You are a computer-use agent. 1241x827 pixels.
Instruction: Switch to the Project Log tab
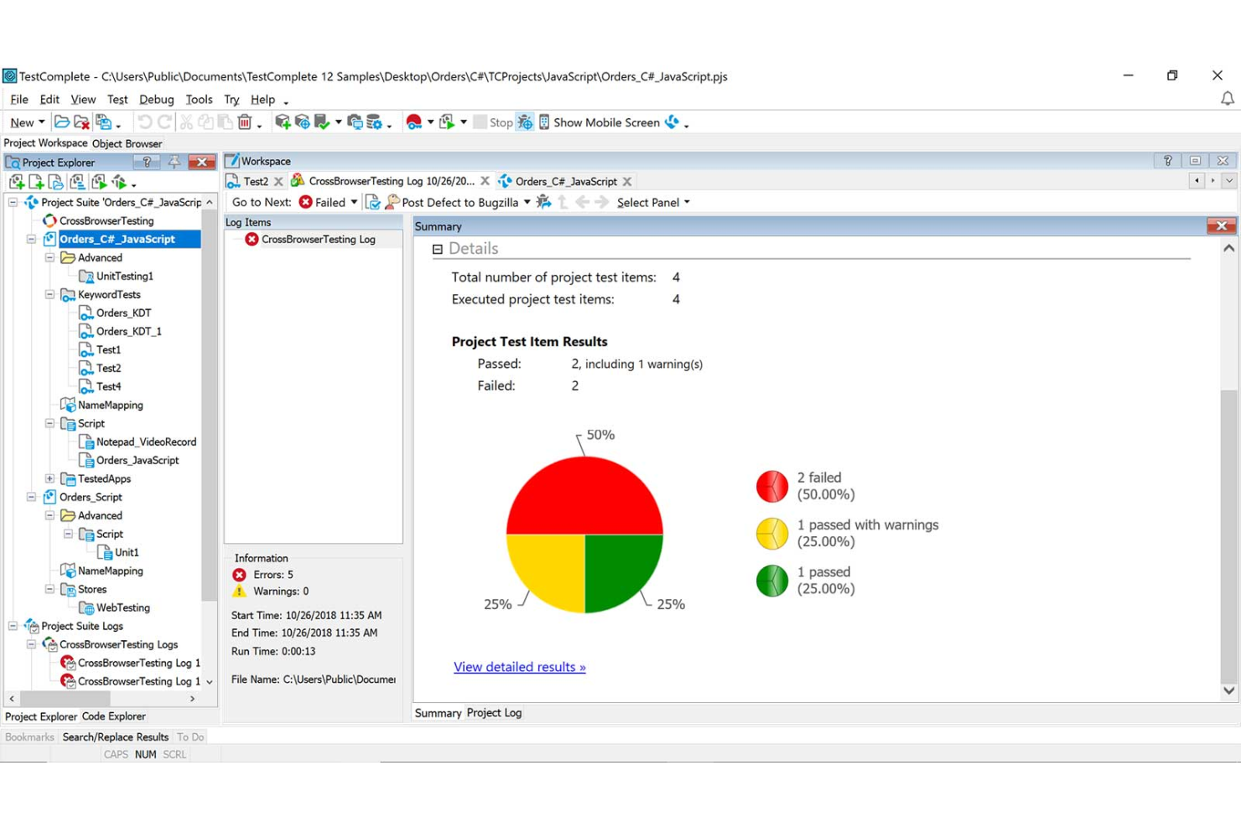pyautogui.click(x=494, y=713)
